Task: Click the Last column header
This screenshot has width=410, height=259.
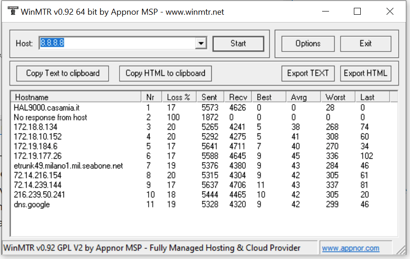Action: pyautogui.click(x=372, y=97)
